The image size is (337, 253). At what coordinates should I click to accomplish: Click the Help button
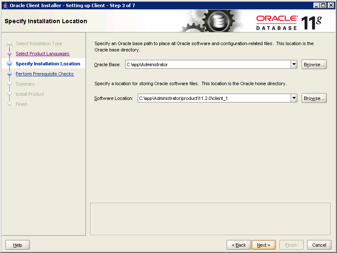[18, 245]
